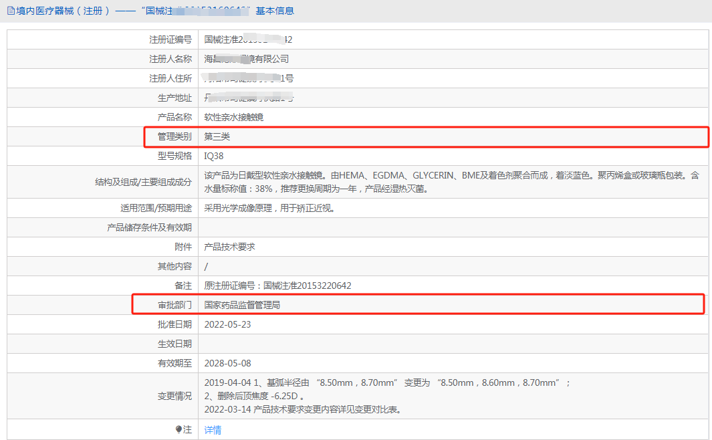The width and height of the screenshot is (712, 440).
Task: Select text 采用光学成像原理，用于矫正近视。
Action: coord(269,209)
